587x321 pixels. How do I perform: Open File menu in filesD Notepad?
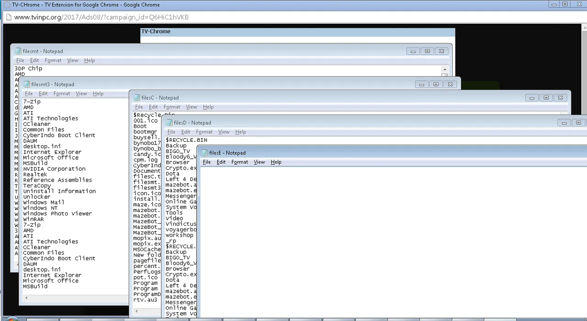click(172, 132)
